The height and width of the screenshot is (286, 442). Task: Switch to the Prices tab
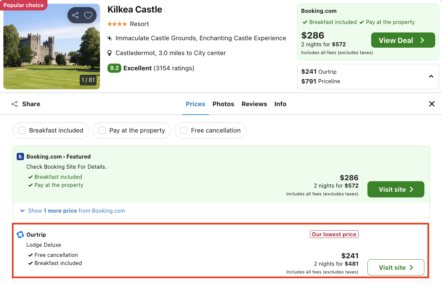[x=195, y=104]
